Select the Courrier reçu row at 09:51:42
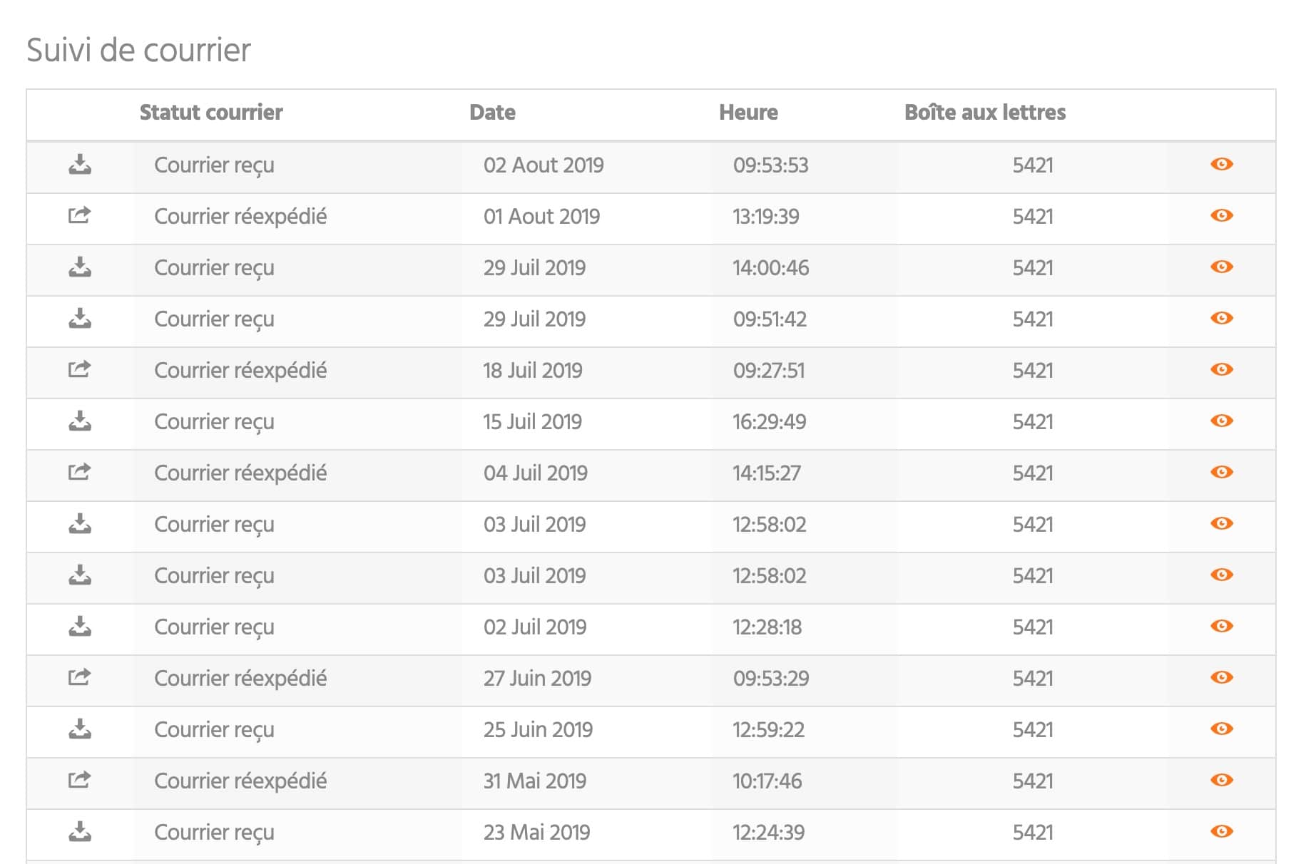1291x864 pixels. click(214, 319)
